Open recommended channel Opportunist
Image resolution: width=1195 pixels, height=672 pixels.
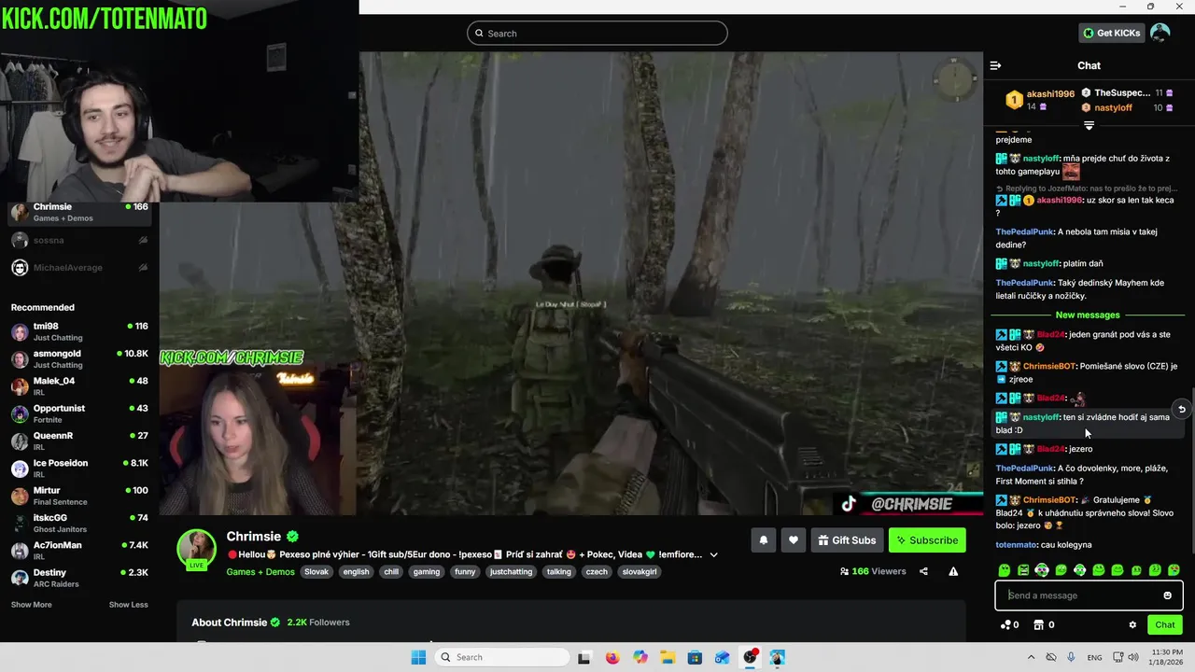point(79,414)
